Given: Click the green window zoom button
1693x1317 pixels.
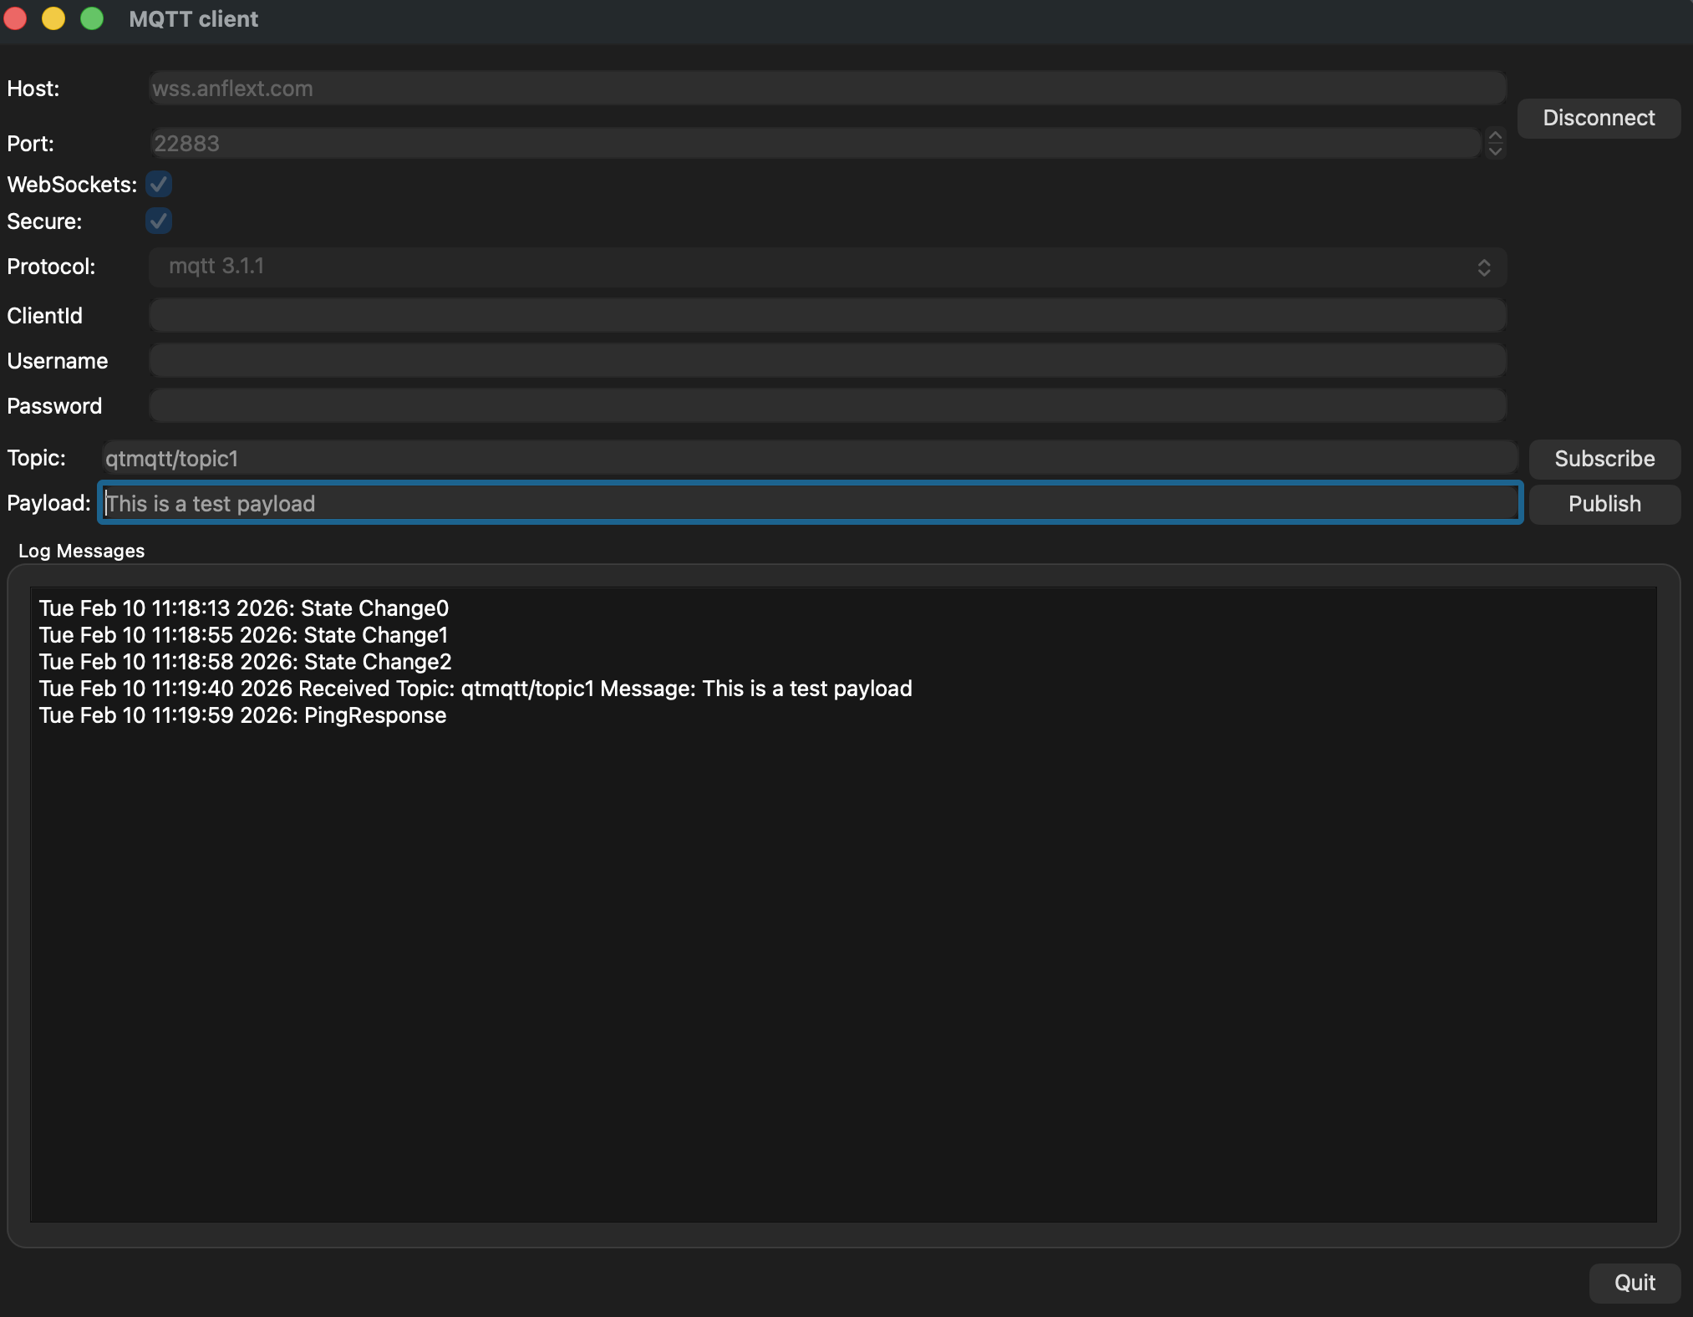Looking at the screenshot, I should pos(92,18).
